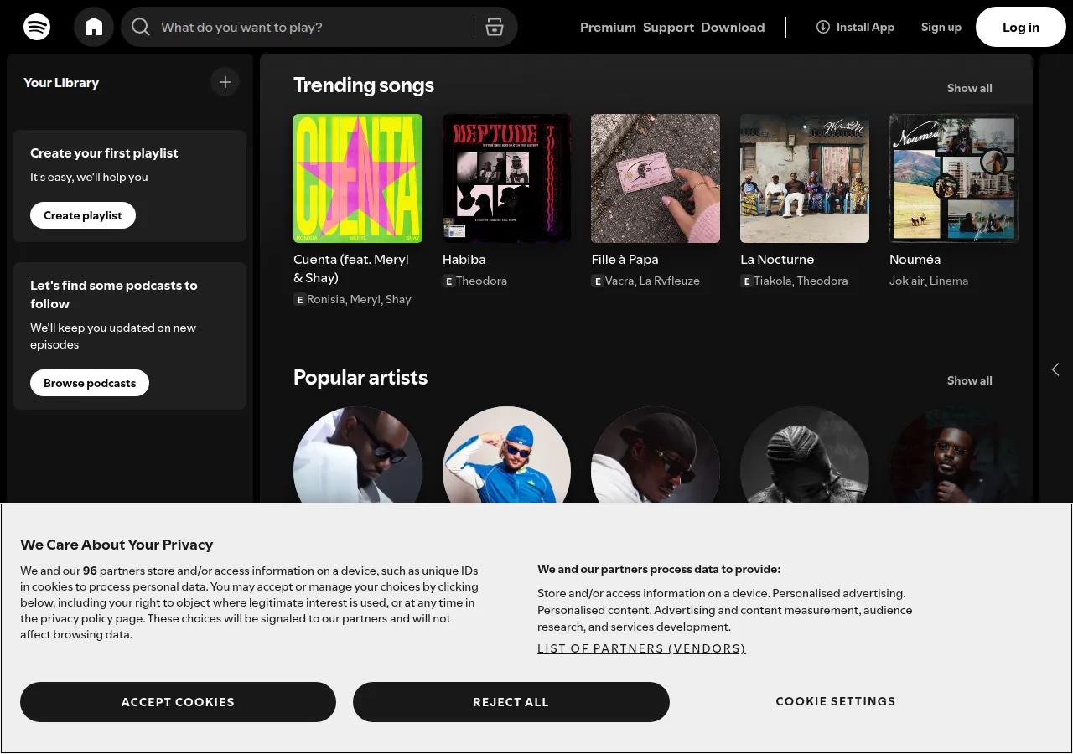Click the Browse podcasts button
The height and width of the screenshot is (754, 1073).
90,383
